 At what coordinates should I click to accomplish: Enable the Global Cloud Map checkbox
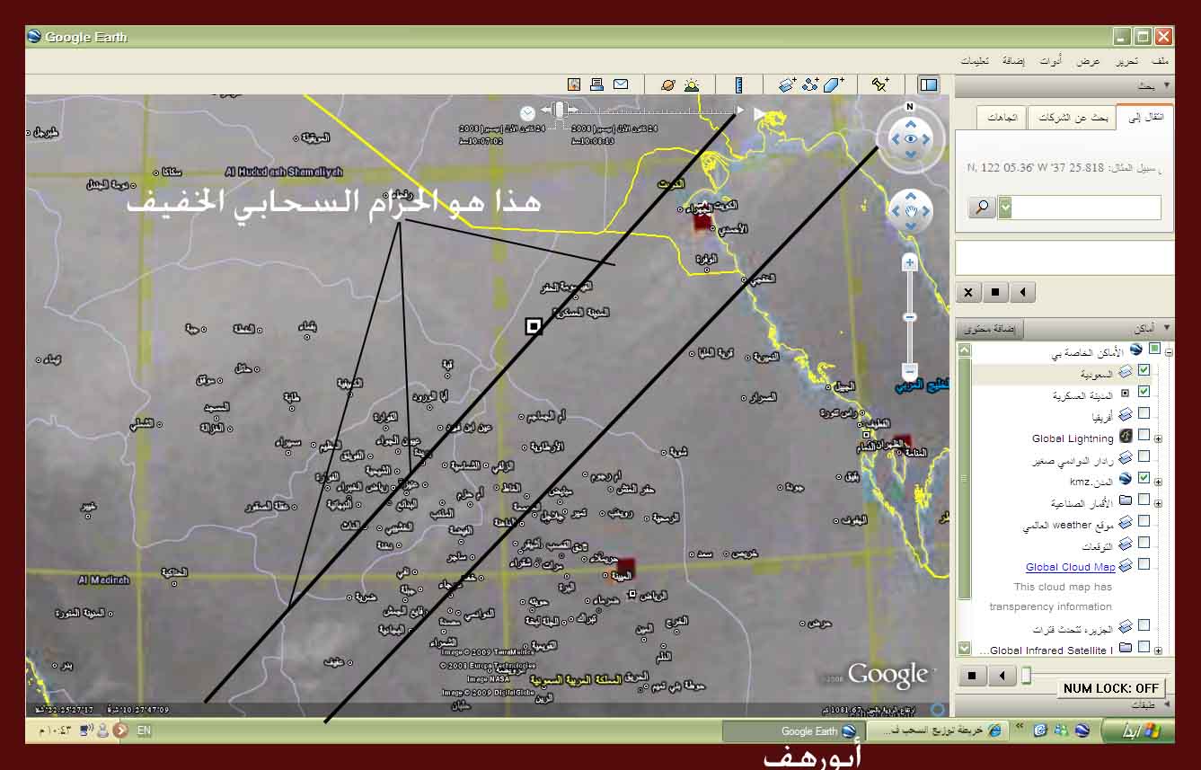click(x=1144, y=564)
